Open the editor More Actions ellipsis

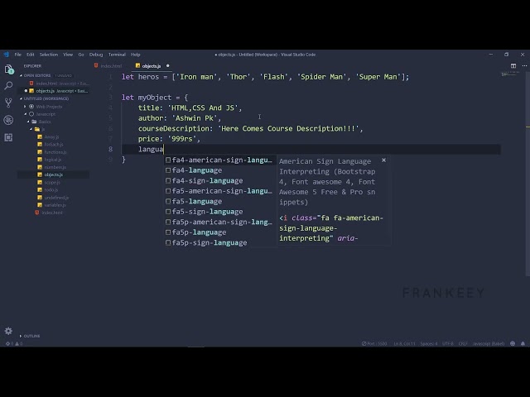[524, 66]
